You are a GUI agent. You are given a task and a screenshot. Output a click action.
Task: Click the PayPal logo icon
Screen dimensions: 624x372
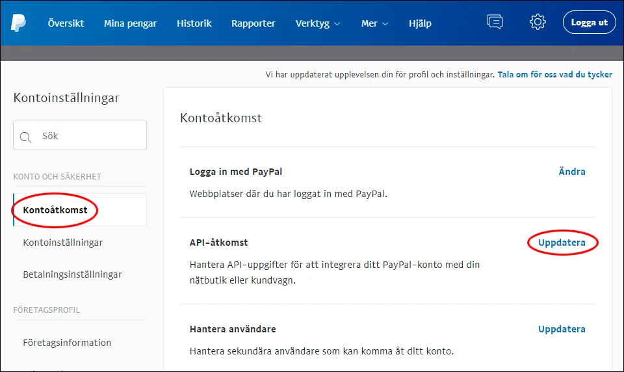click(x=18, y=23)
